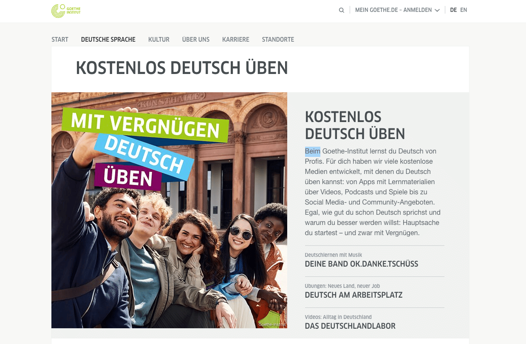
Task: Expand the Mein Goethe.de Anmelden chevron
Action: pos(437,10)
